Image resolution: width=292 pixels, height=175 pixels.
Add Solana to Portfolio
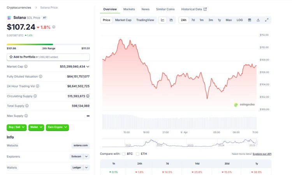click(48, 57)
